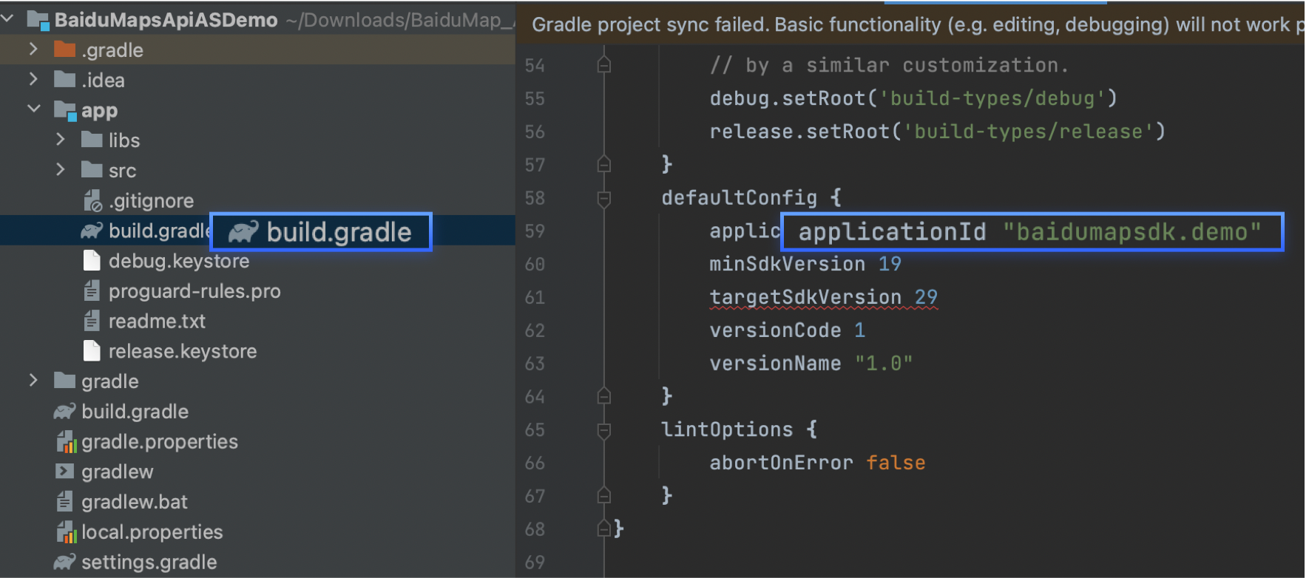Fold the lintOptions block at line 65
This screenshot has height=578, width=1309.
point(604,430)
